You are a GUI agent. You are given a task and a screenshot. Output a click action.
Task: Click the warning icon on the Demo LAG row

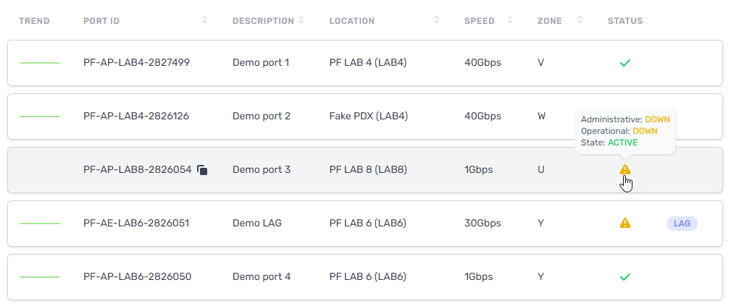(x=625, y=223)
